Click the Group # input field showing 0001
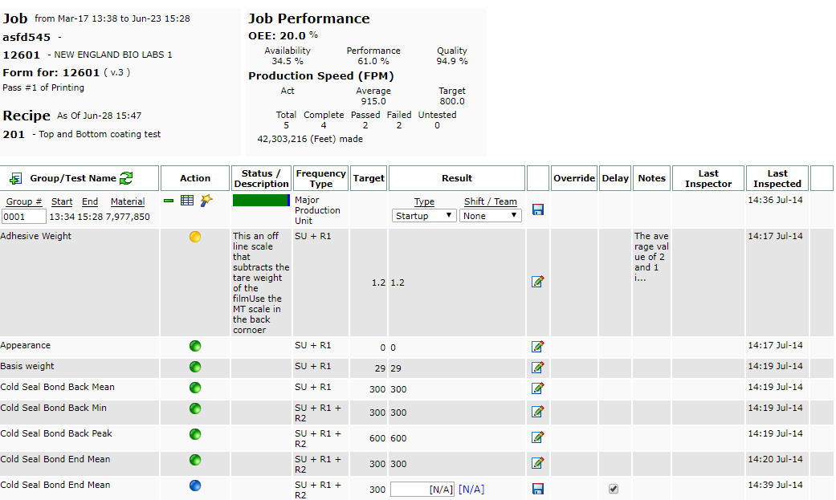This screenshot has width=836, height=500. tap(24, 217)
